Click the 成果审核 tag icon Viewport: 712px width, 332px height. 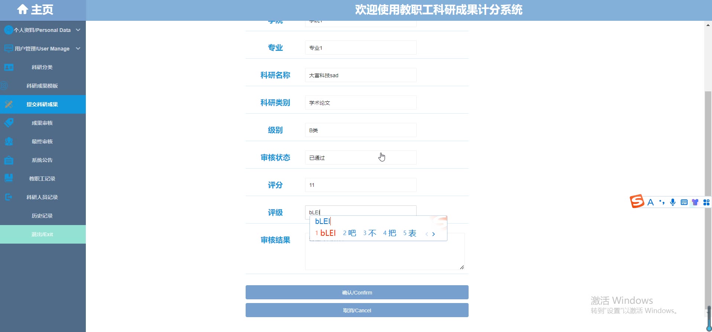(9, 123)
